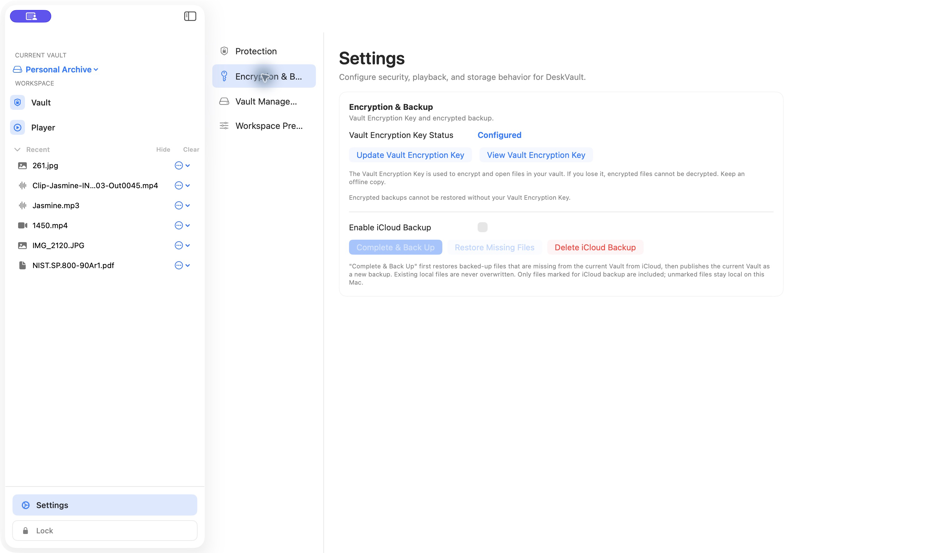The width and height of the screenshot is (944, 553).
Task: Open the 1450.mp4 recent file
Action: tap(50, 225)
